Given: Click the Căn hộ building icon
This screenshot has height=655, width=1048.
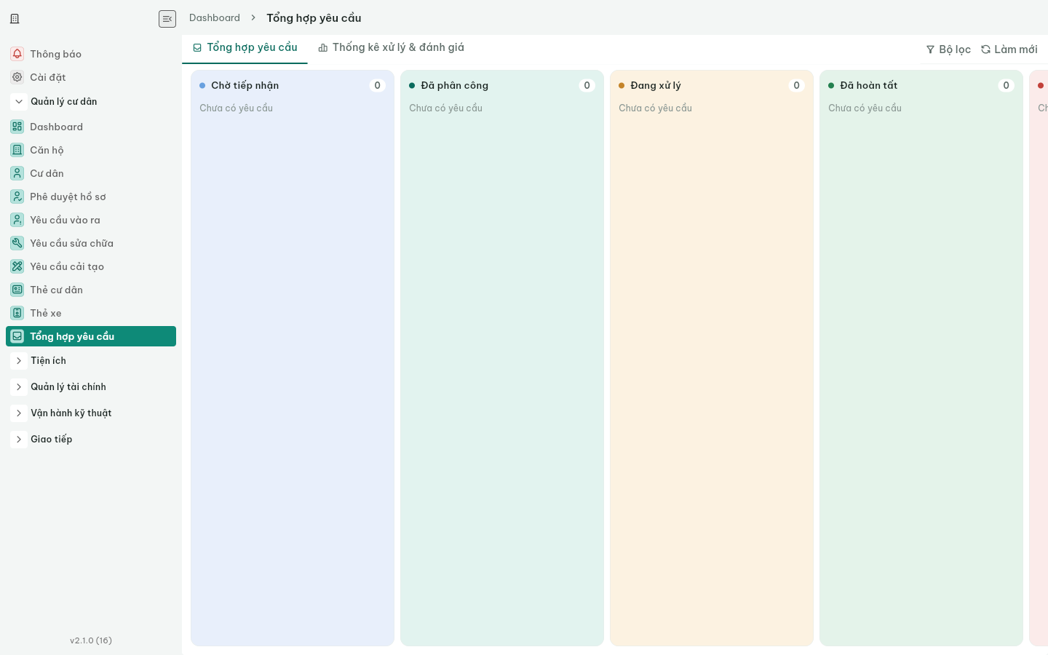Looking at the screenshot, I should (17, 150).
